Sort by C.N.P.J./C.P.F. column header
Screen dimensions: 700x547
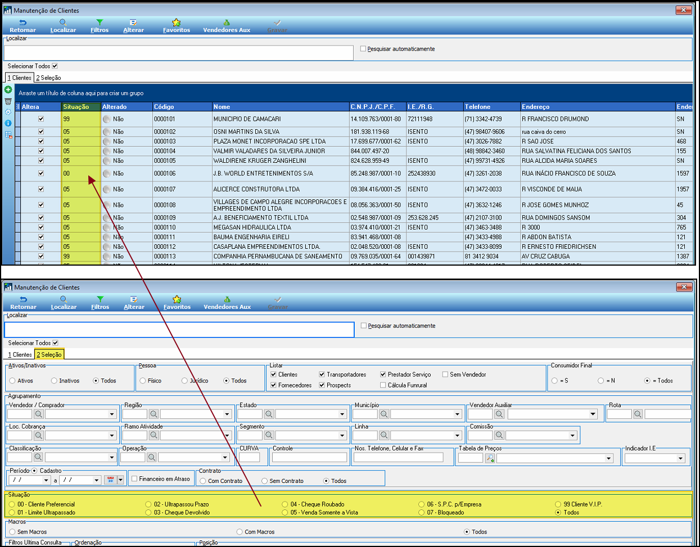tap(378, 107)
